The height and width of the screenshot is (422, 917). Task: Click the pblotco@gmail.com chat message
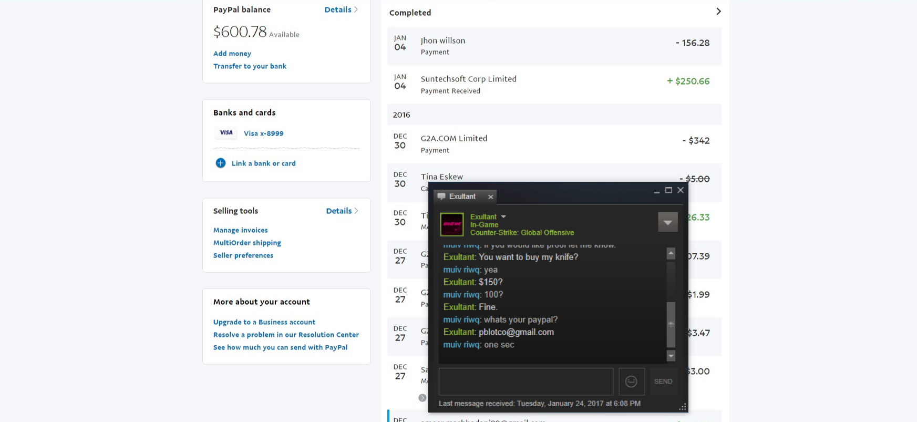click(516, 332)
